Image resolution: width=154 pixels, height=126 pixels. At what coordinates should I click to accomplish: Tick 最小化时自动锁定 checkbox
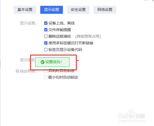click(x=46, y=77)
